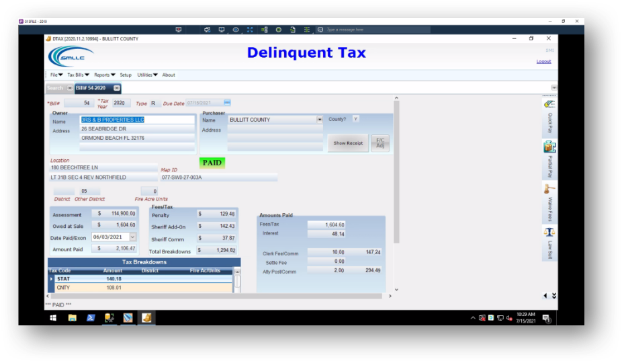Toggle full screen arrows in remote toolbar
Screen dimensions: 622x363
(x=250, y=30)
